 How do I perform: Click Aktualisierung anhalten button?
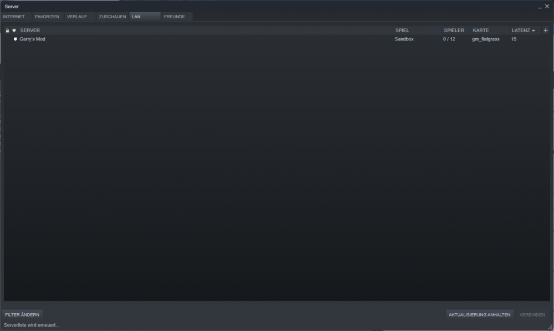[x=479, y=315]
